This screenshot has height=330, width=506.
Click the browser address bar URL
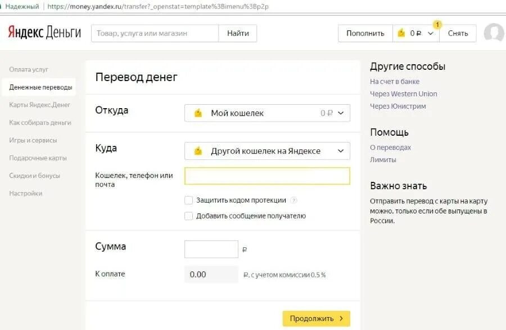point(158,6)
